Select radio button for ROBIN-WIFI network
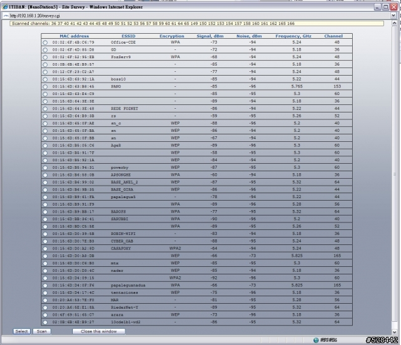The image size is (401, 345). [x=45, y=234]
